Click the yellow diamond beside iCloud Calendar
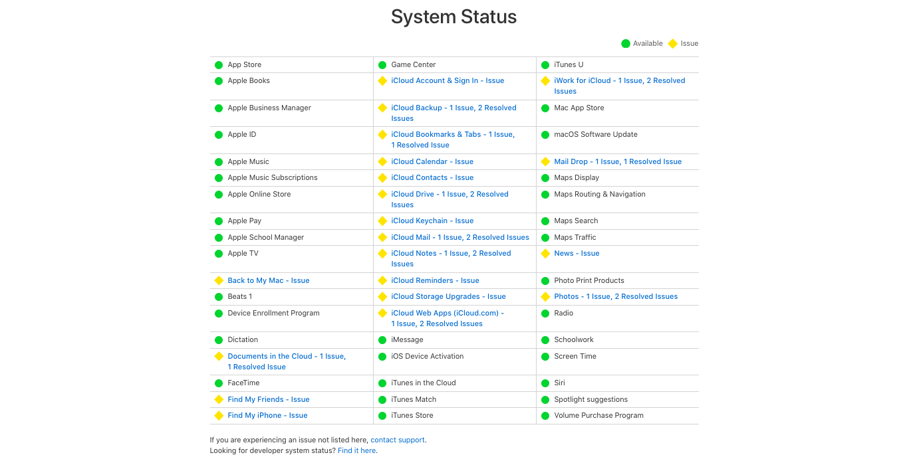905x461 pixels. pos(382,161)
